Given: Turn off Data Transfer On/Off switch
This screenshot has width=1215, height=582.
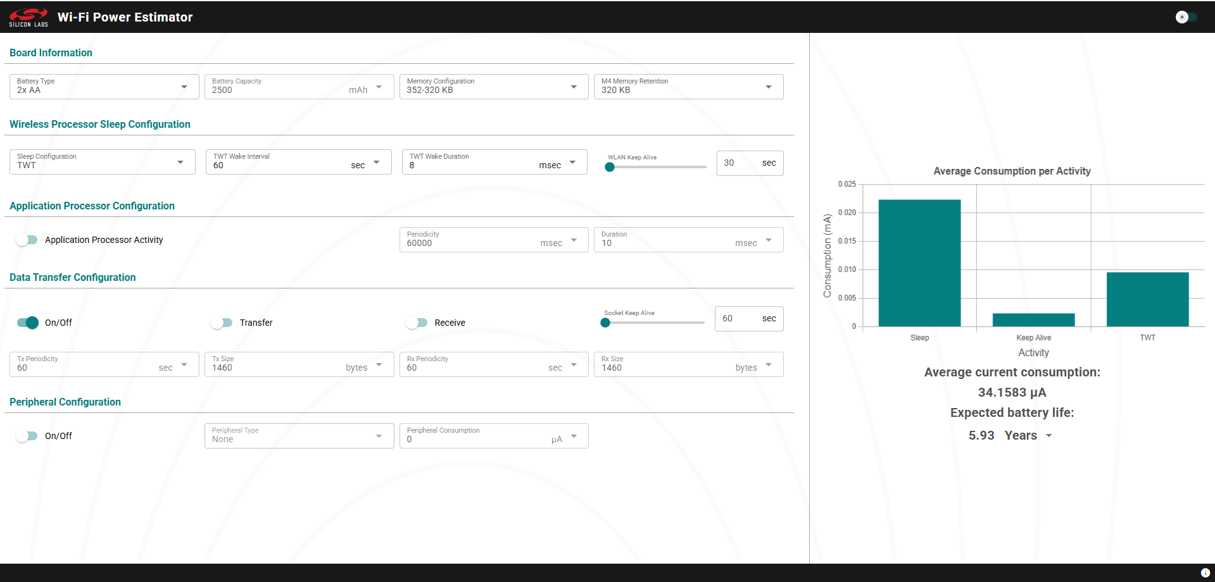Looking at the screenshot, I should pyautogui.click(x=28, y=323).
